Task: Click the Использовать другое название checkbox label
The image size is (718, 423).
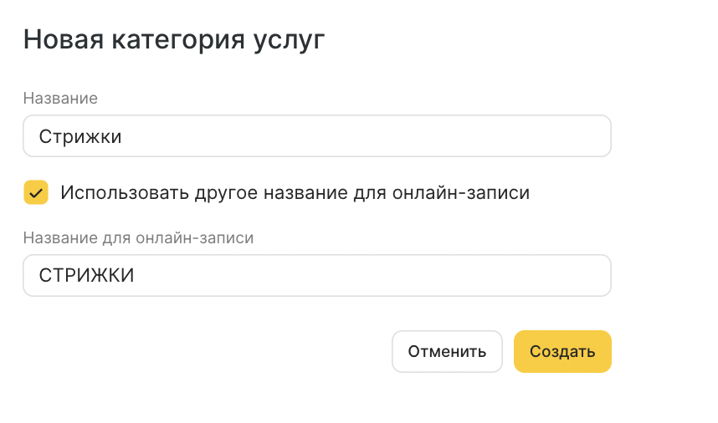Action: click(295, 193)
